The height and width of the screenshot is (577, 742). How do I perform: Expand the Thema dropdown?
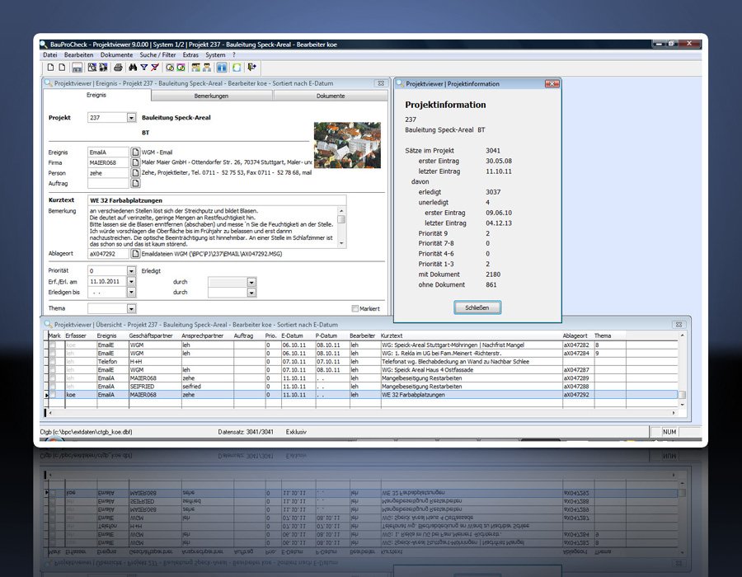point(131,308)
